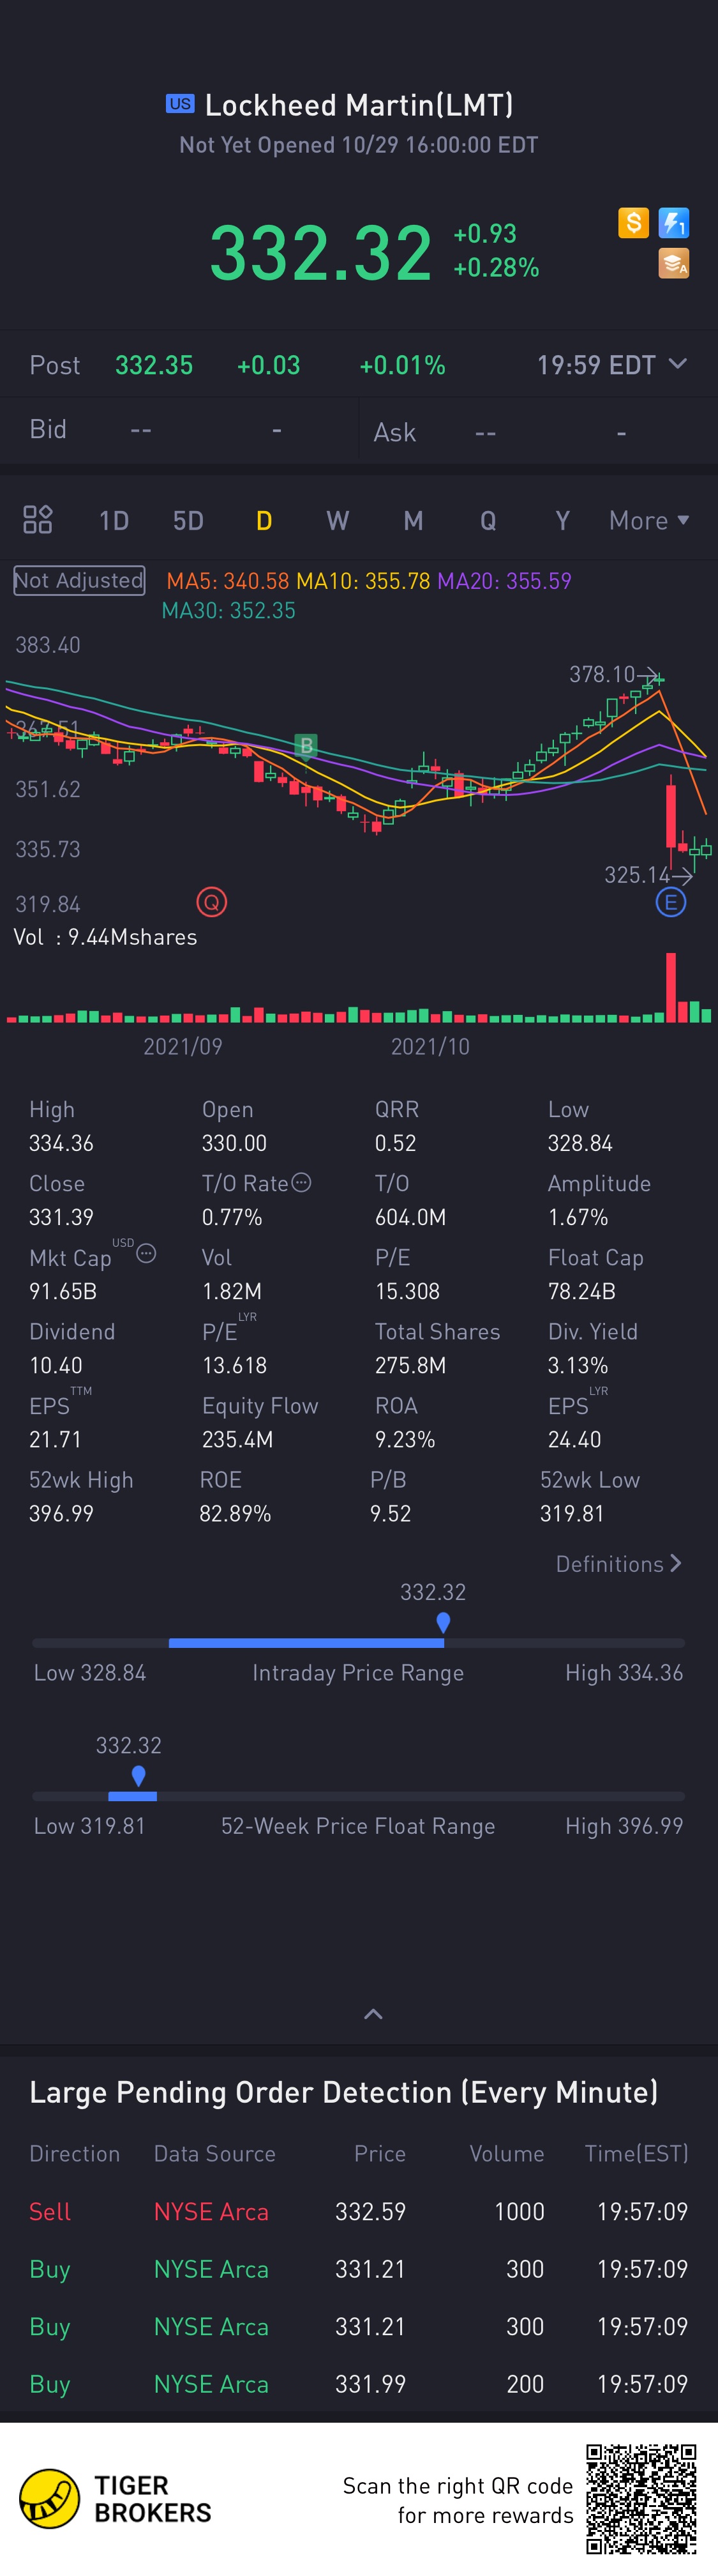Viewport: 718px width, 2576px height.
Task: Expand the post-market time dropdown
Action: tap(678, 364)
